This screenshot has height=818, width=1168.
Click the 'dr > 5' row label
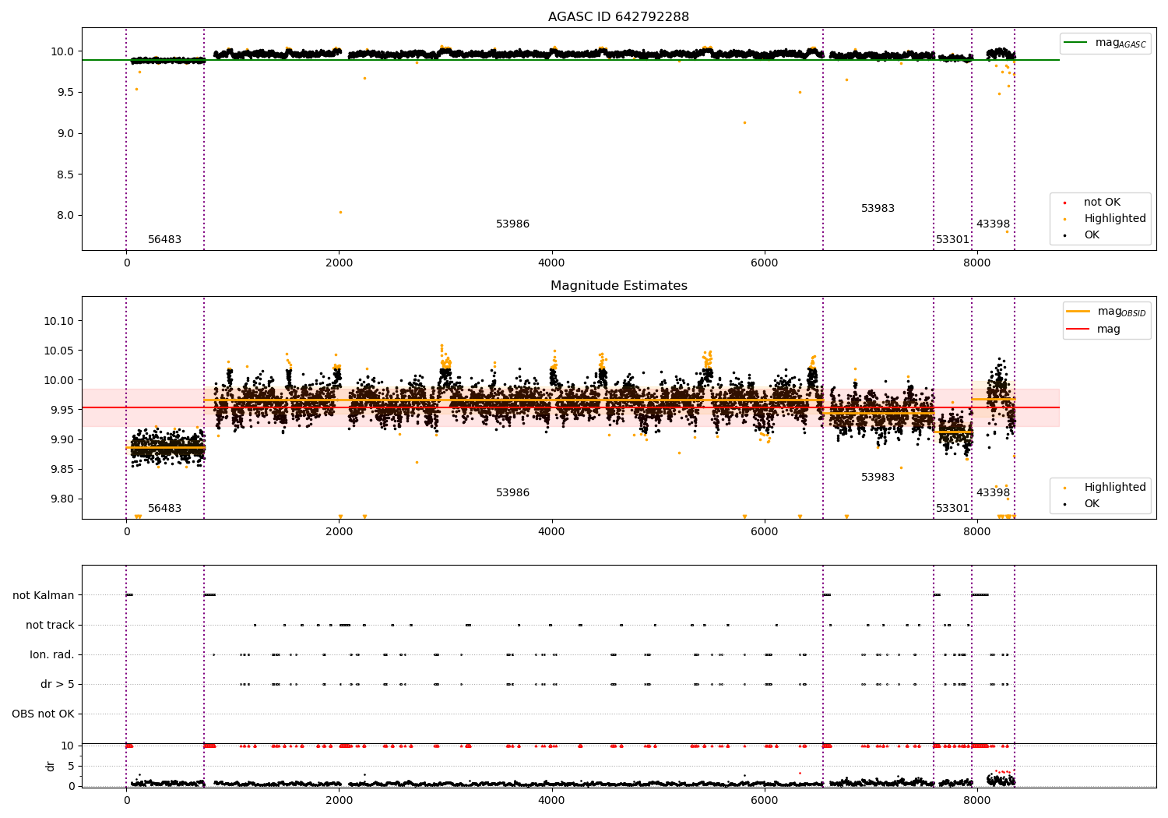pyautogui.click(x=58, y=685)
